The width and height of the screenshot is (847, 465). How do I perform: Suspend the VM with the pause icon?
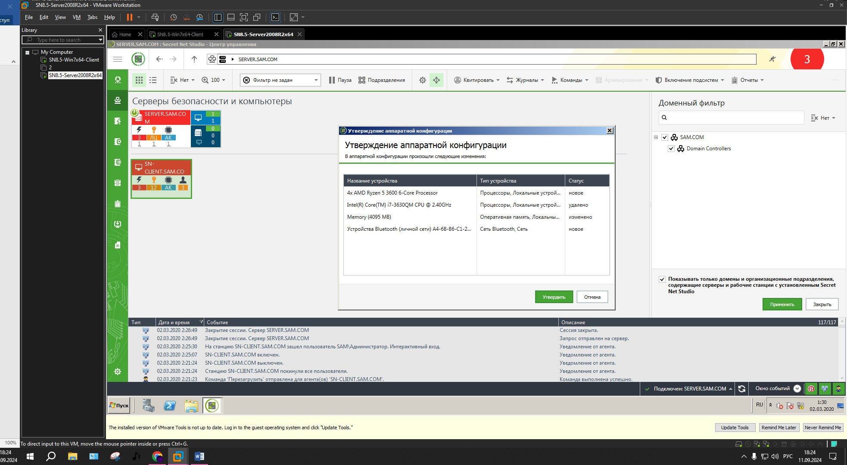click(129, 17)
